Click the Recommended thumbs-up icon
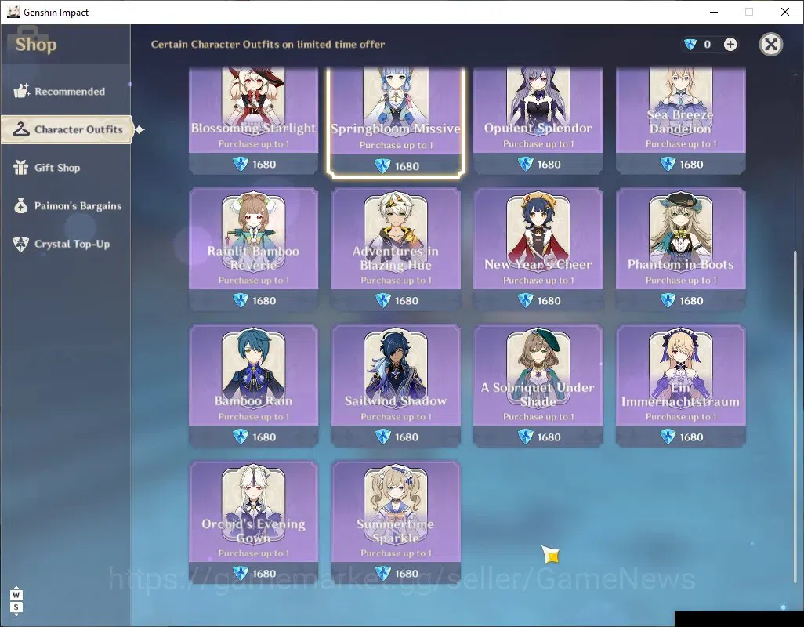The image size is (804, 627). tap(21, 91)
